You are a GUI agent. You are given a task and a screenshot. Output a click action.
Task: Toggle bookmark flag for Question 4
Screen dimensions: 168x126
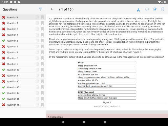[x=42, y=35]
